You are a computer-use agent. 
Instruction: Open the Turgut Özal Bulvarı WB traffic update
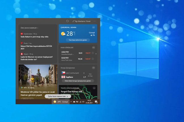point(72,92)
